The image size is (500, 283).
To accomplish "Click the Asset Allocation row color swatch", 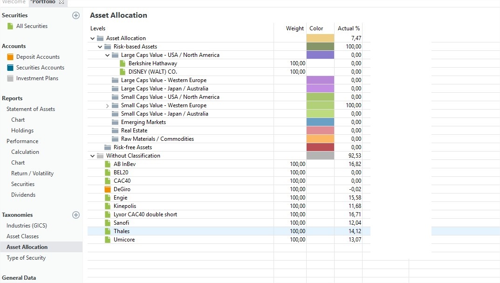I will click(x=320, y=38).
